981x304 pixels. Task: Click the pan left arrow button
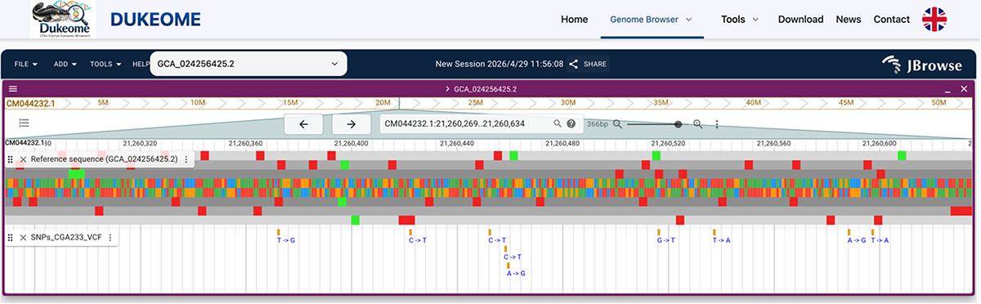point(304,124)
